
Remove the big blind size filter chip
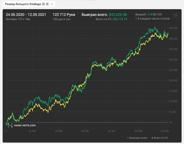(x=52, y=4)
